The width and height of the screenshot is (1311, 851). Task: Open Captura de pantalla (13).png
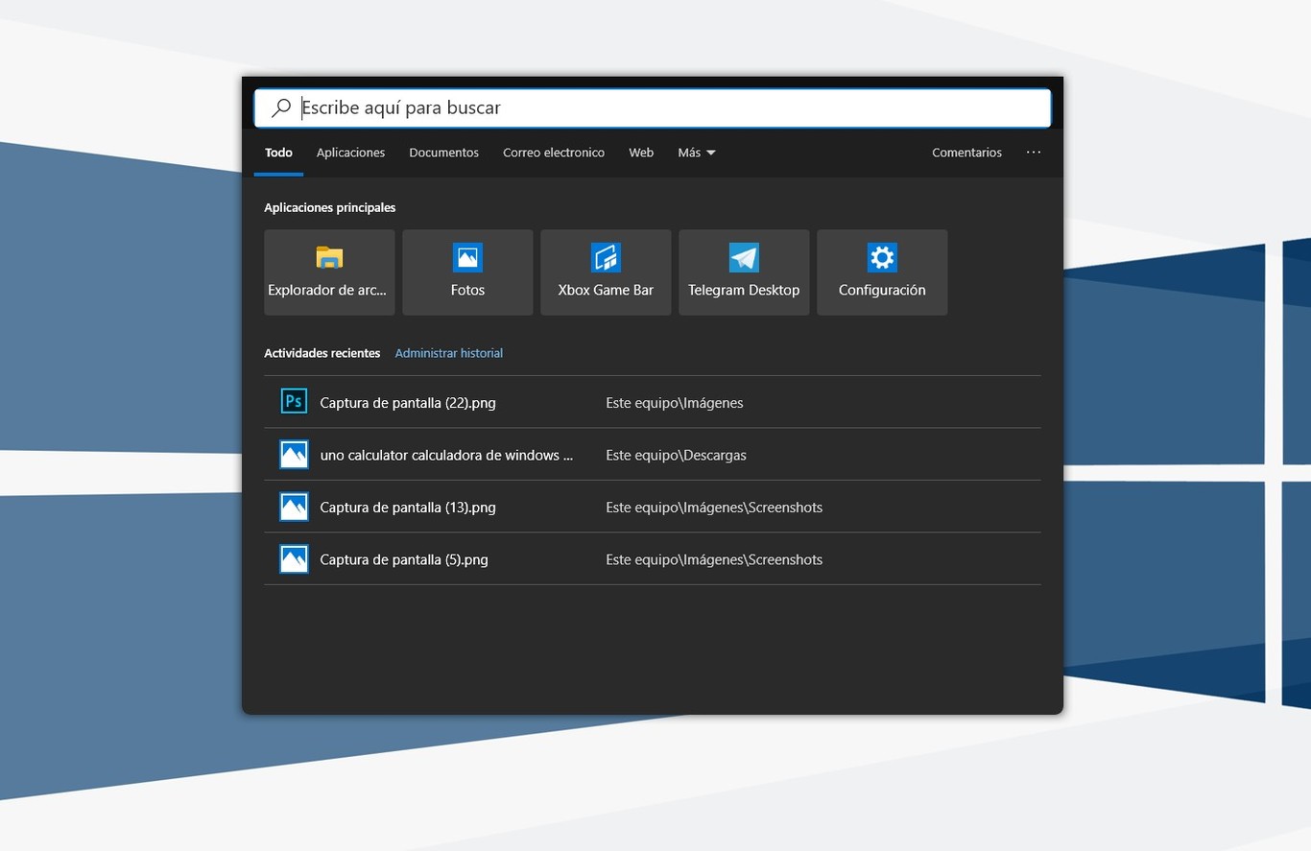pos(408,508)
